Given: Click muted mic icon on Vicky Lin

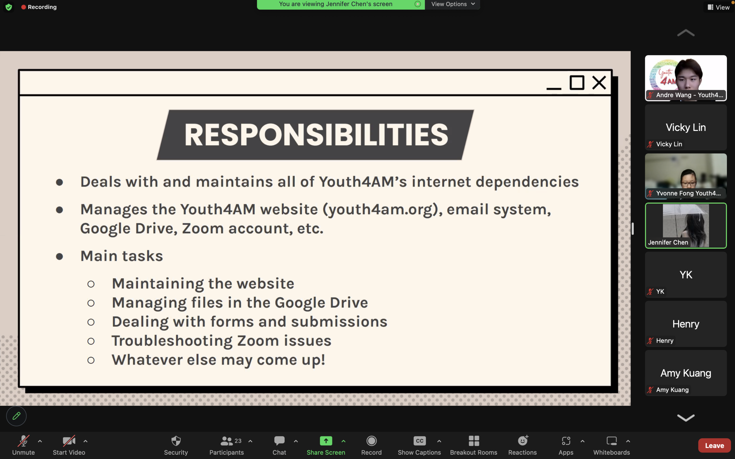Looking at the screenshot, I should pos(650,144).
